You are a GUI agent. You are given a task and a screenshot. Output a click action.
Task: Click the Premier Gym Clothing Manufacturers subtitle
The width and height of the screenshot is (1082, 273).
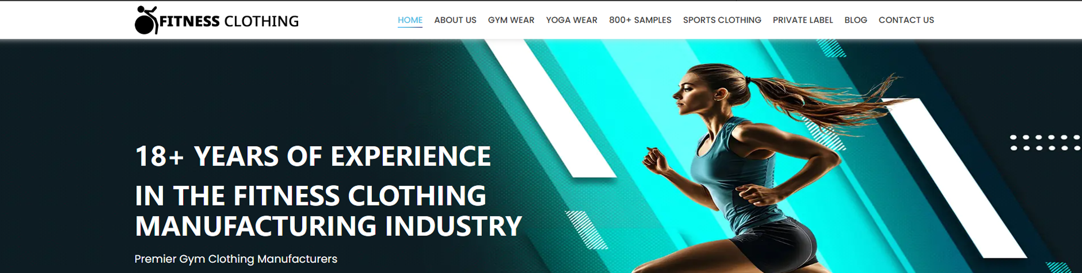(236, 259)
